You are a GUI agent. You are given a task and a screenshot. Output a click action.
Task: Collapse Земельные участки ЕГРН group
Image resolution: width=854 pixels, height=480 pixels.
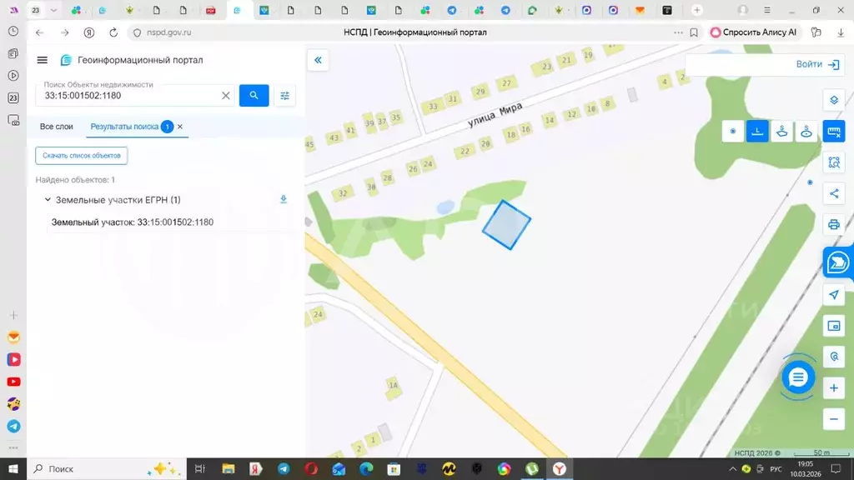48,200
